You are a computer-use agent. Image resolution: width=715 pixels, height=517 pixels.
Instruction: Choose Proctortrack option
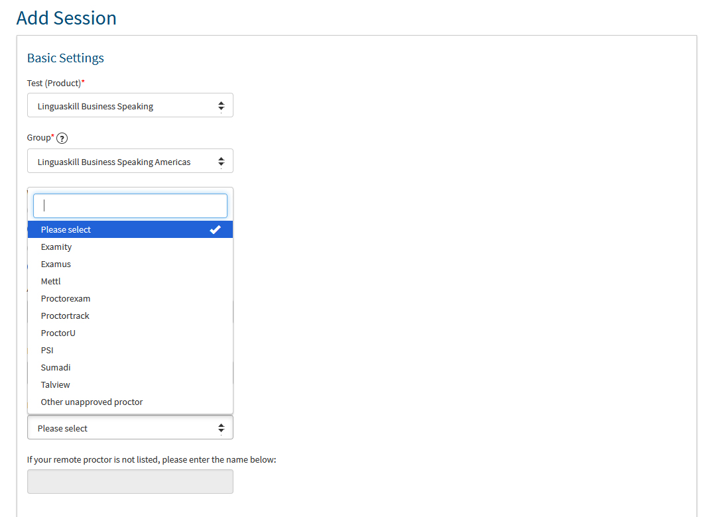[130, 316]
